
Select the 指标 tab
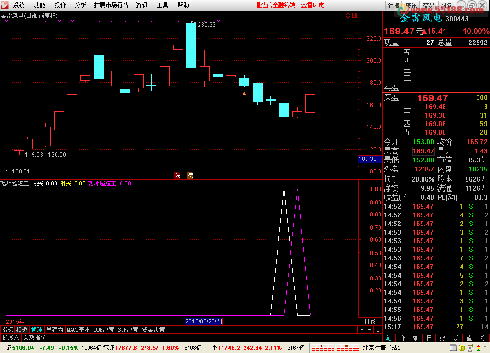pos(8,329)
